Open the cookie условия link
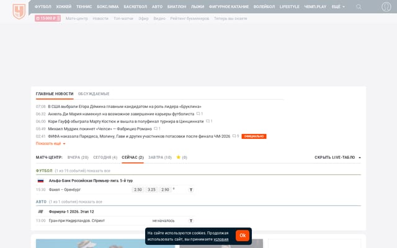397x248 pixels. point(221,239)
